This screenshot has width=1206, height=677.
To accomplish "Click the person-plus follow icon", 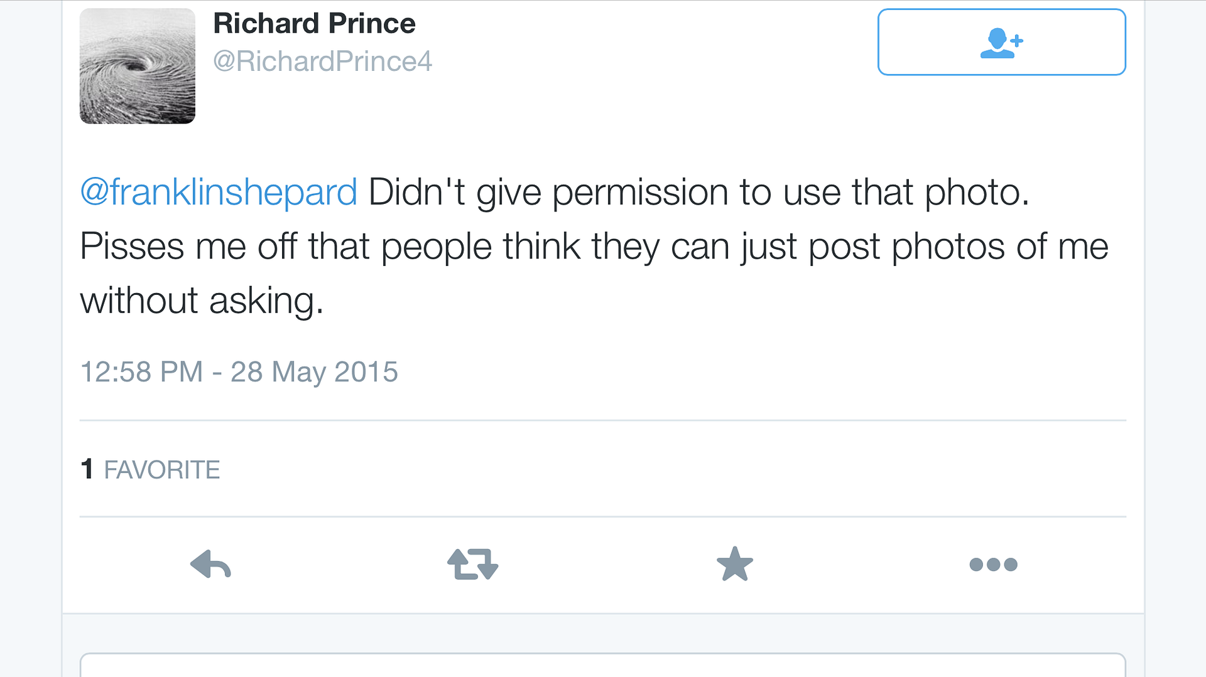I will coord(1001,43).
